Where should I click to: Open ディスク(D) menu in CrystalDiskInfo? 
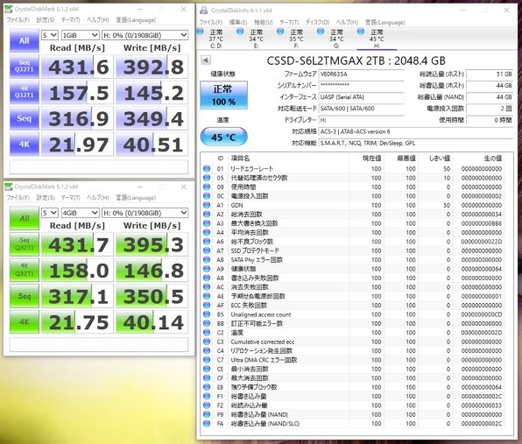317,22
